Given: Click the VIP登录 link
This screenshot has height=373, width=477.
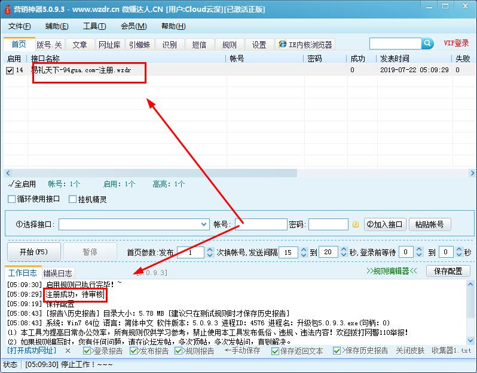Looking at the screenshot, I should pos(456,43).
